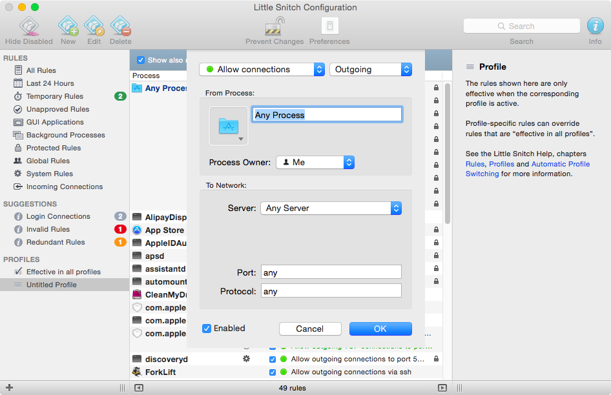The height and width of the screenshot is (395, 611).
Task: Click the Any Process folder icon in list
Action: coord(137,88)
